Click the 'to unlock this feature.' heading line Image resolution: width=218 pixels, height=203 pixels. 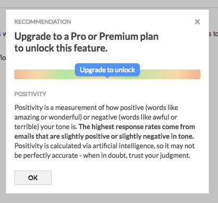[x=61, y=48]
